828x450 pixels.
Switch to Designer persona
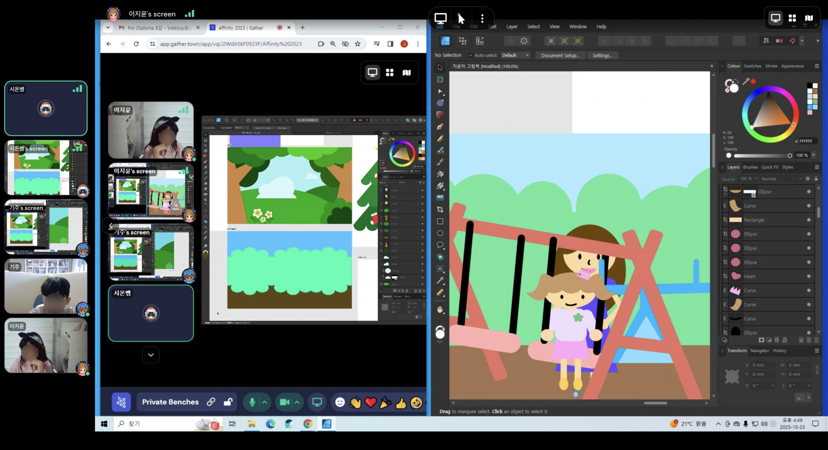click(x=445, y=41)
